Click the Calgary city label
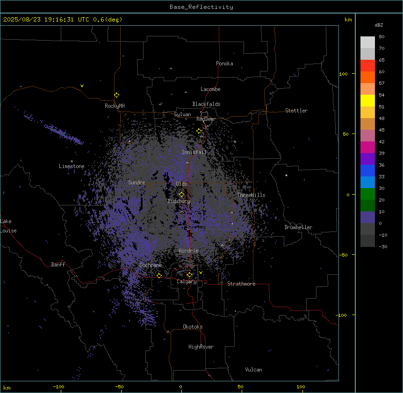This screenshot has width=403, height=393. (x=187, y=281)
